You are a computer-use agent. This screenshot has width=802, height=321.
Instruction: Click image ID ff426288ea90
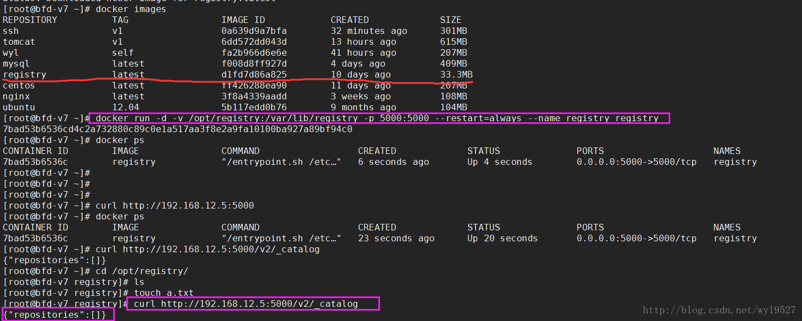point(254,85)
